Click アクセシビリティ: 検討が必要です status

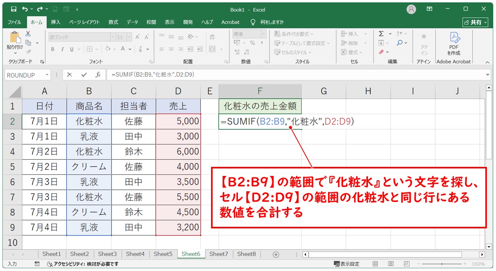point(83,264)
